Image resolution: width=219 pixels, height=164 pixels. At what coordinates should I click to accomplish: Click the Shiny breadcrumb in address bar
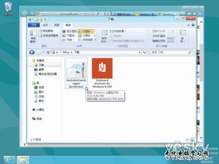[x=66, y=52]
